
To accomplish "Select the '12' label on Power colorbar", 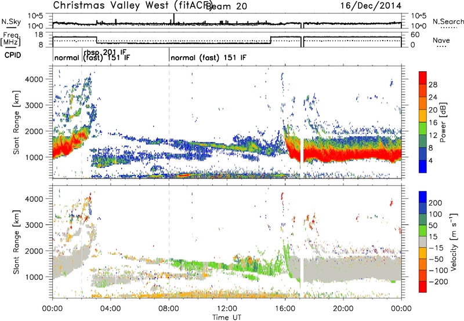I will (x=433, y=135).
